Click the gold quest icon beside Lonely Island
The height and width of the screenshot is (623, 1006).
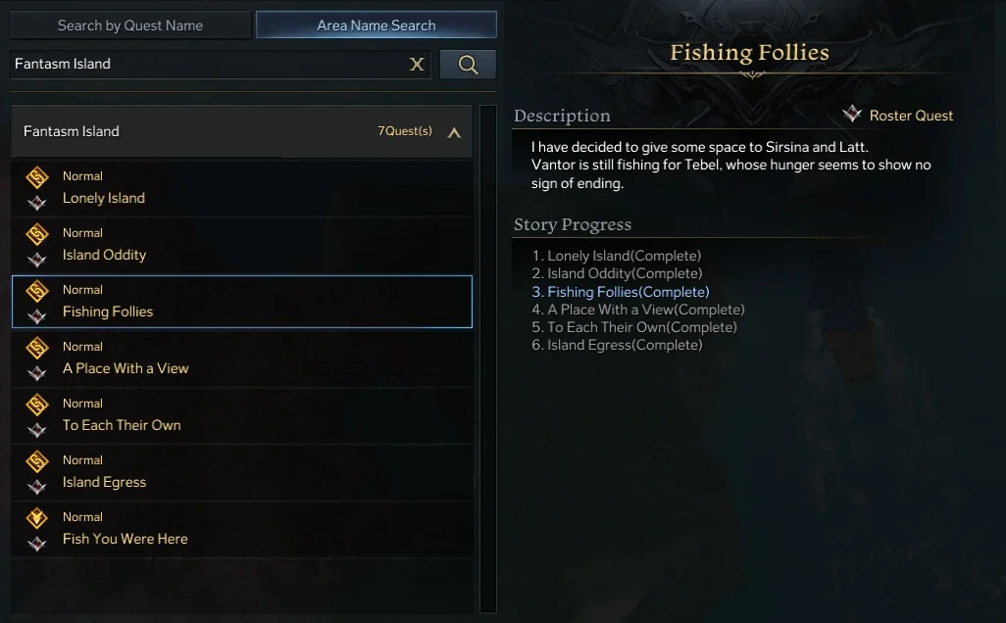click(37, 177)
